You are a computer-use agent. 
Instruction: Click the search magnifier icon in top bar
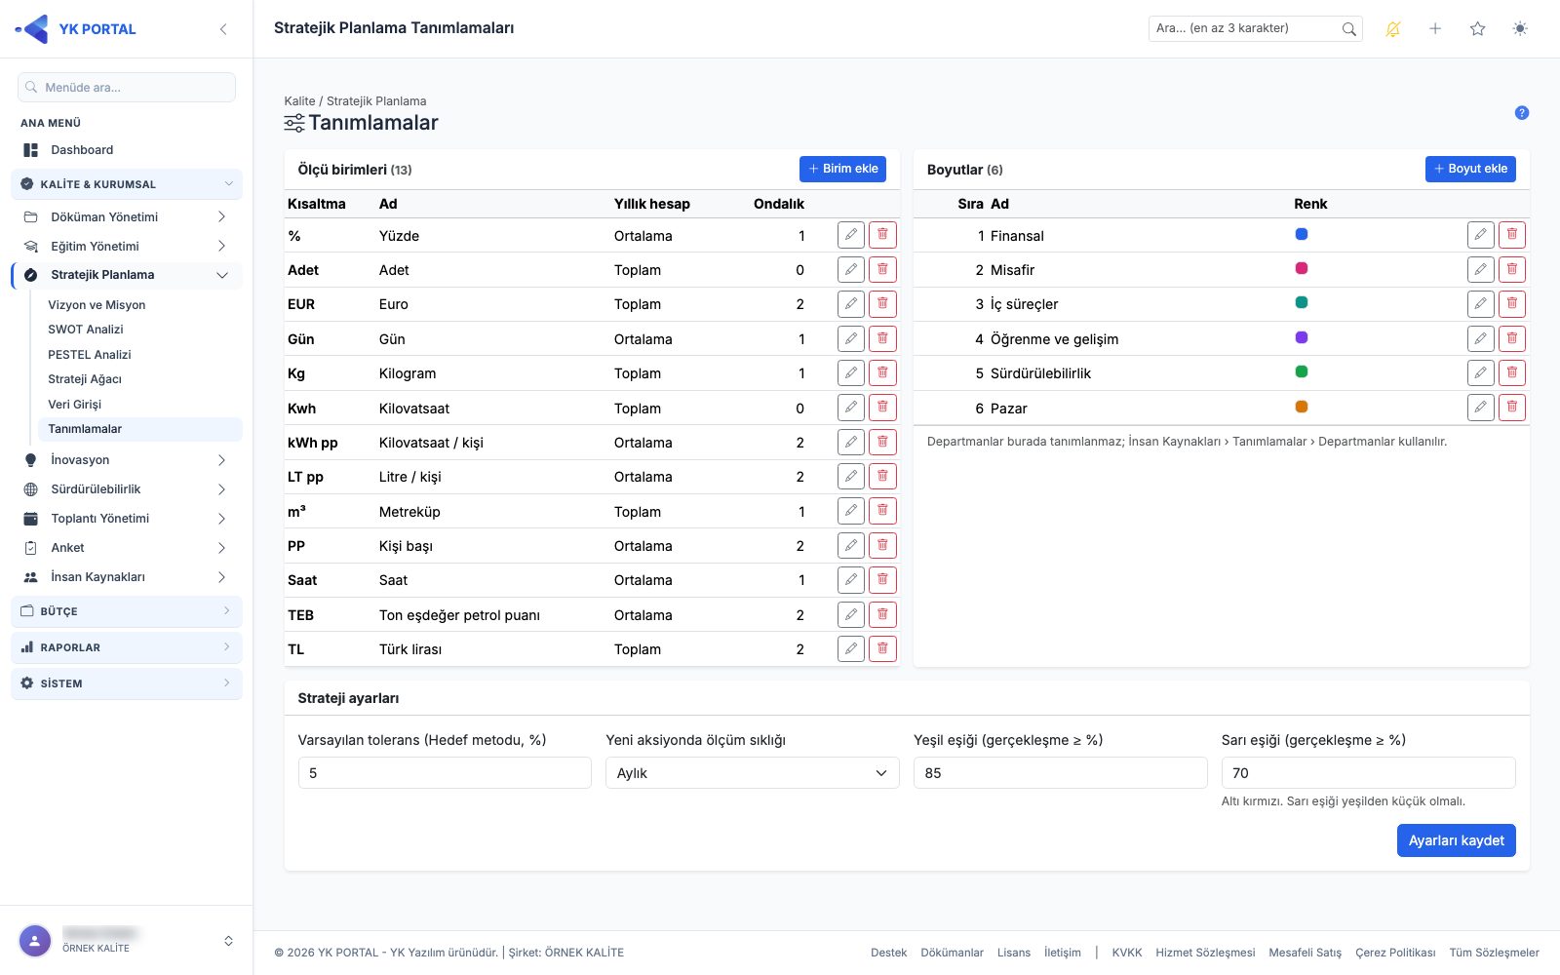(1349, 29)
